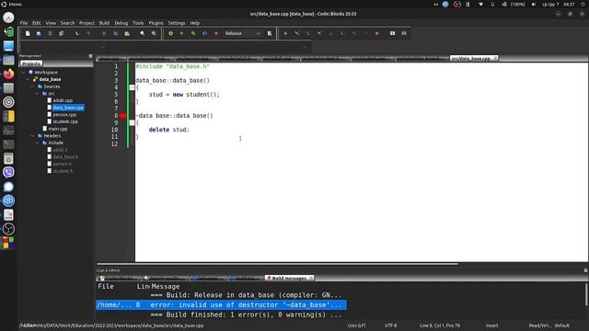Open the Build menu
The image size is (589, 331).
(x=104, y=23)
